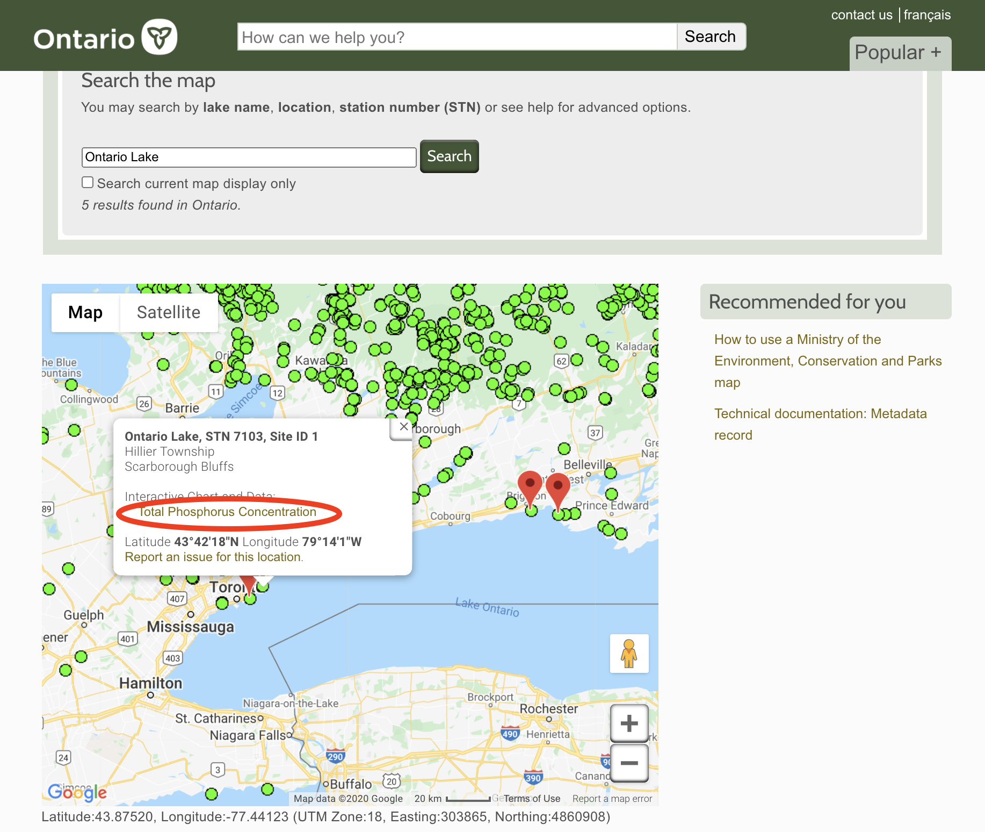Viewport: 985px width, 832px height.
Task: Switch site language to français
Action: click(927, 15)
